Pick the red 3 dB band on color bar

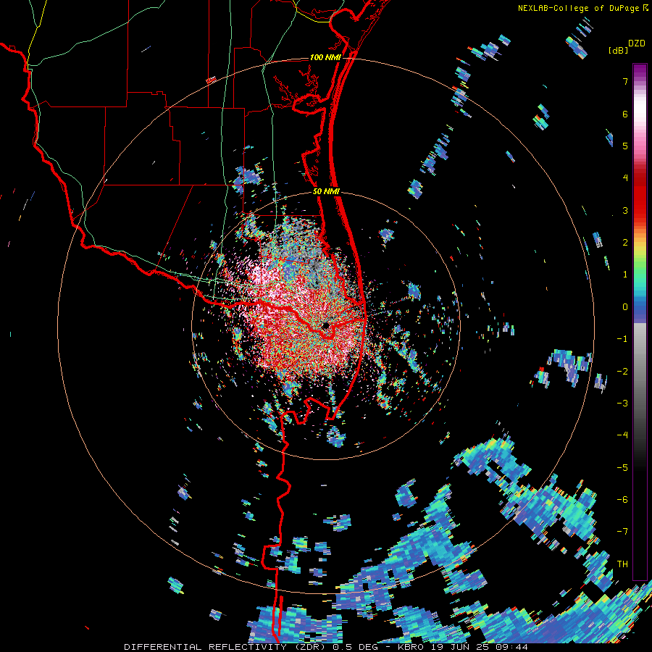point(640,210)
